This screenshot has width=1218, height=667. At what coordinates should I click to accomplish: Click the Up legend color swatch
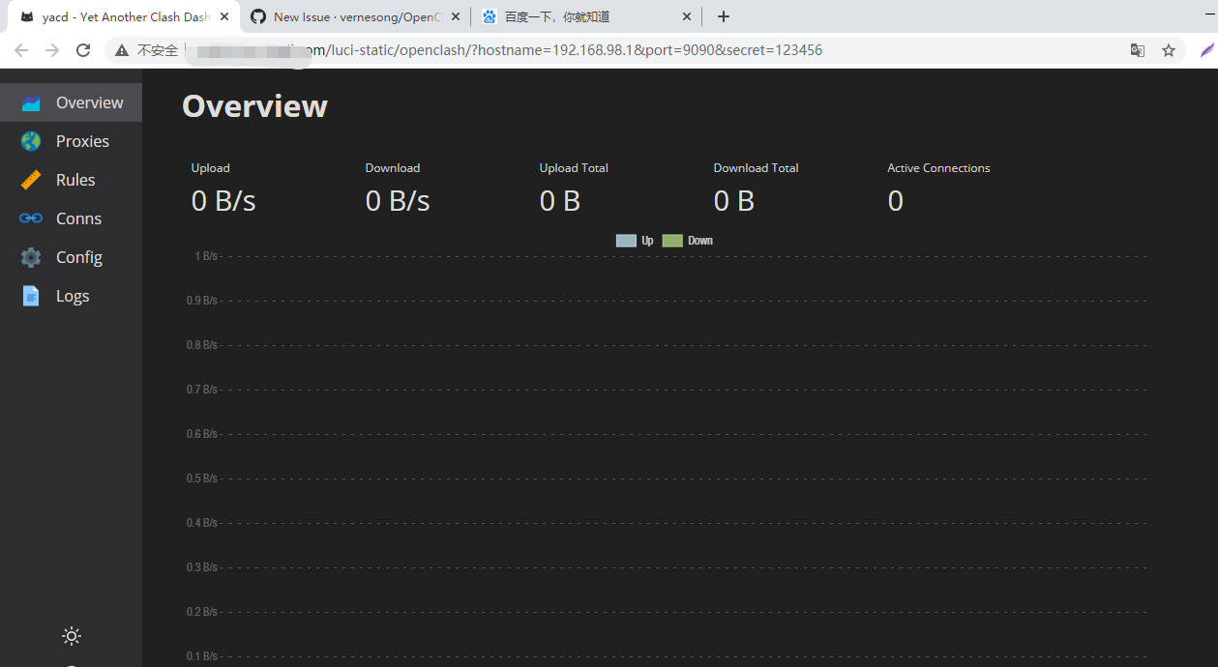(x=624, y=240)
